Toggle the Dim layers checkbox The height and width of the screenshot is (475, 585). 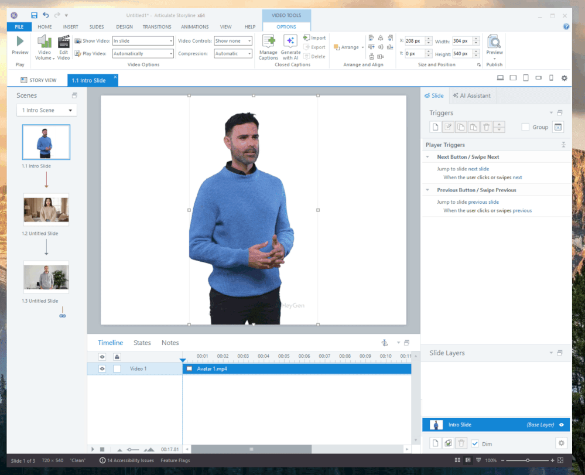pos(475,443)
